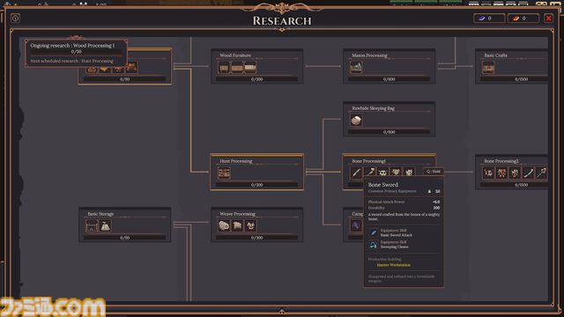This screenshot has width=564, height=317.
Task: Select the first furniture icon in Wood Furniture
Action: 224,67
